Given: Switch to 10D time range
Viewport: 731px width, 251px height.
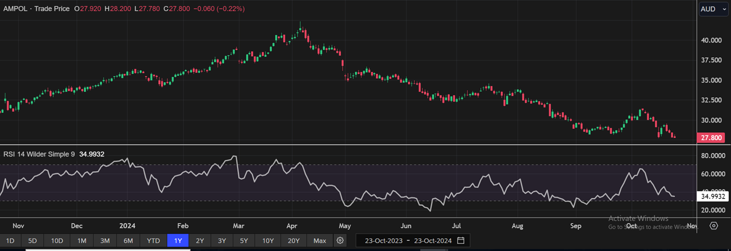Looking at the screenshot, I should (57, 240).
